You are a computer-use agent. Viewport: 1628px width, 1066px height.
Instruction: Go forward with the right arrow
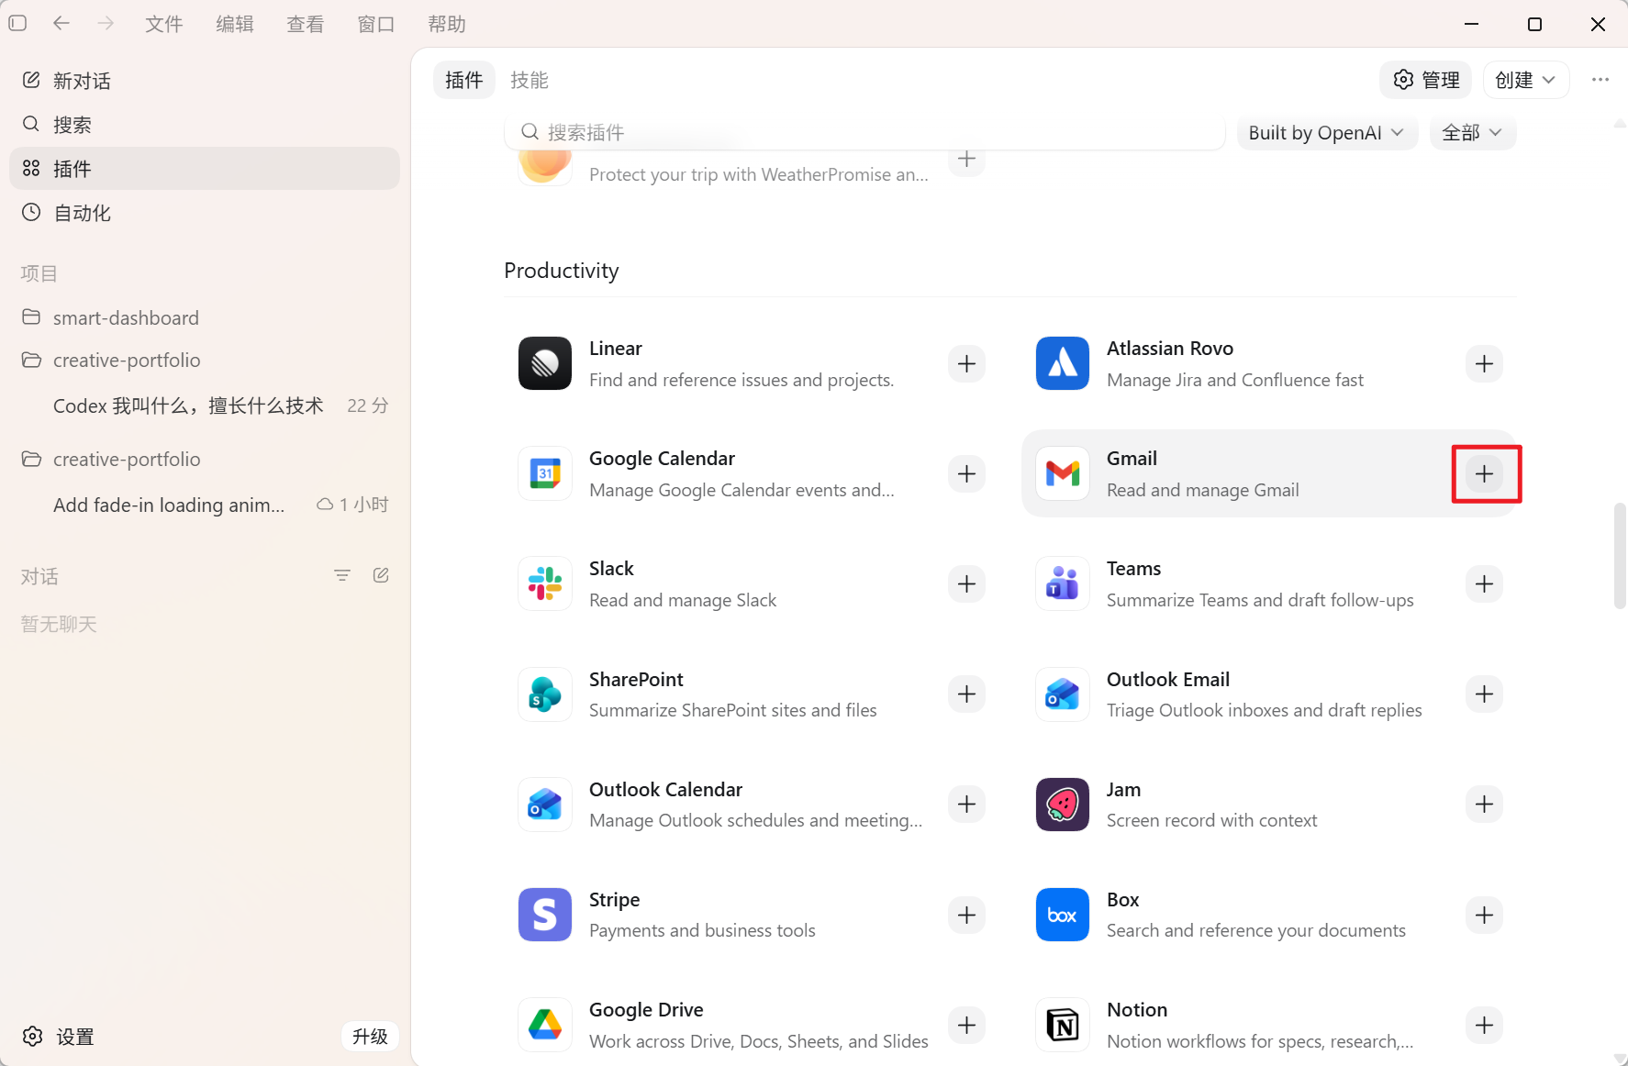click(106, 23)
